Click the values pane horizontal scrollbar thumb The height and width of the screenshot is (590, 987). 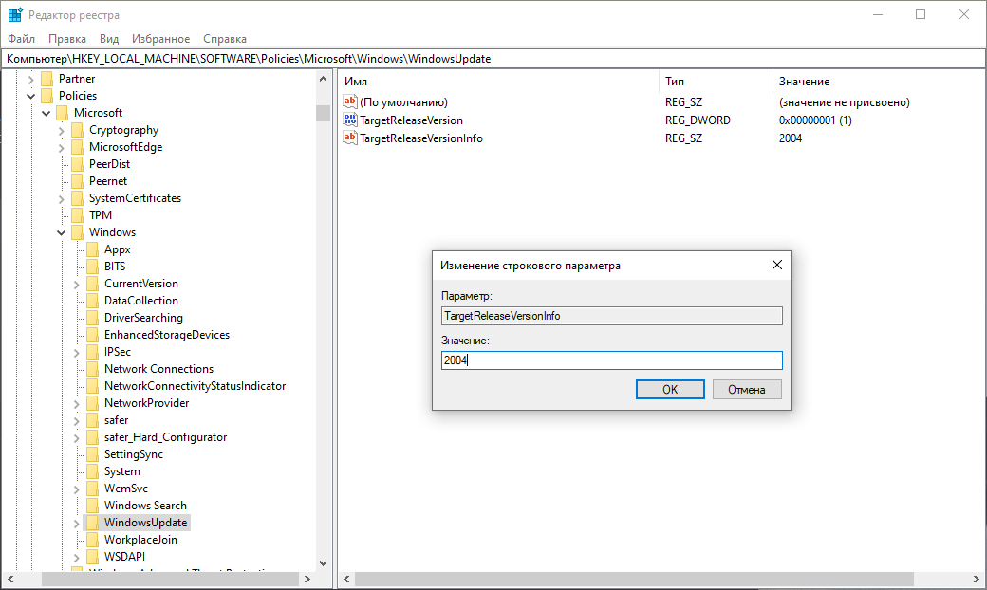[634, 579]
